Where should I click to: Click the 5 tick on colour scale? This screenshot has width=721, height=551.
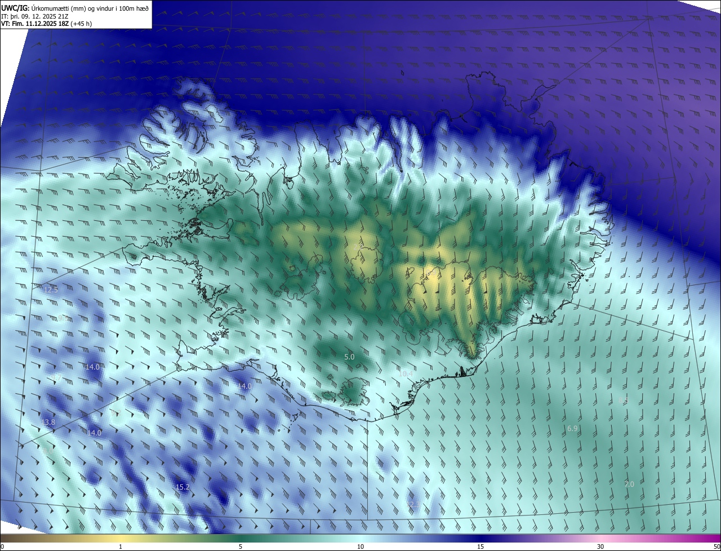point(241,546)
